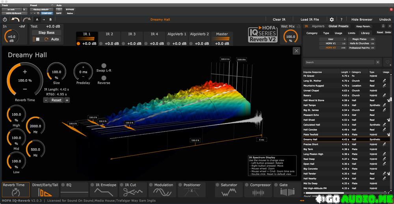Stop the test sound with square icon
Screen dimensions: 394x204
tap(38, 39)
